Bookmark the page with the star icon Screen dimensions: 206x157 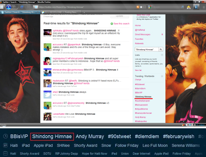point(141,7)
